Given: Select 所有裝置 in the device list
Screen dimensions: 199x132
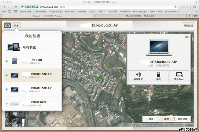Looking at the screenshot, I should tap(32, 47).
